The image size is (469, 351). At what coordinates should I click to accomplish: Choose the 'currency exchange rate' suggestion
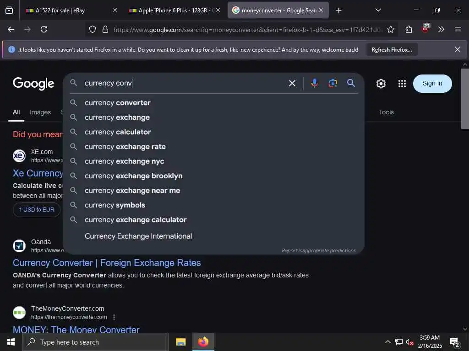coord(213,147)
